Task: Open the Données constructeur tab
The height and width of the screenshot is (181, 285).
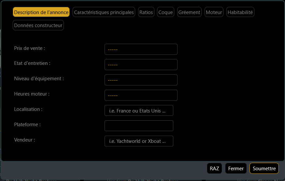Action: point(38,25)
